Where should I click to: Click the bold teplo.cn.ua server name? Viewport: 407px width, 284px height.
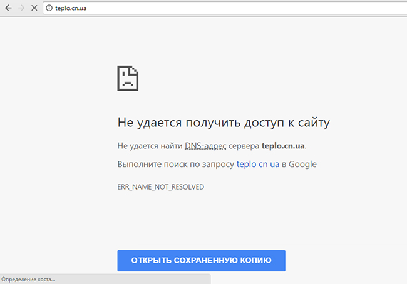283,146
